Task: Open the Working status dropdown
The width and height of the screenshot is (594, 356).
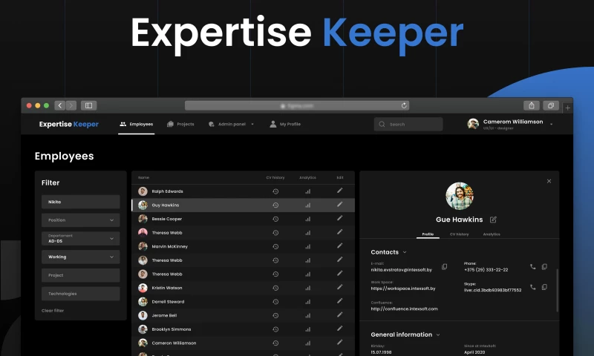Action: pyautogui.click(x=81, y=257)
